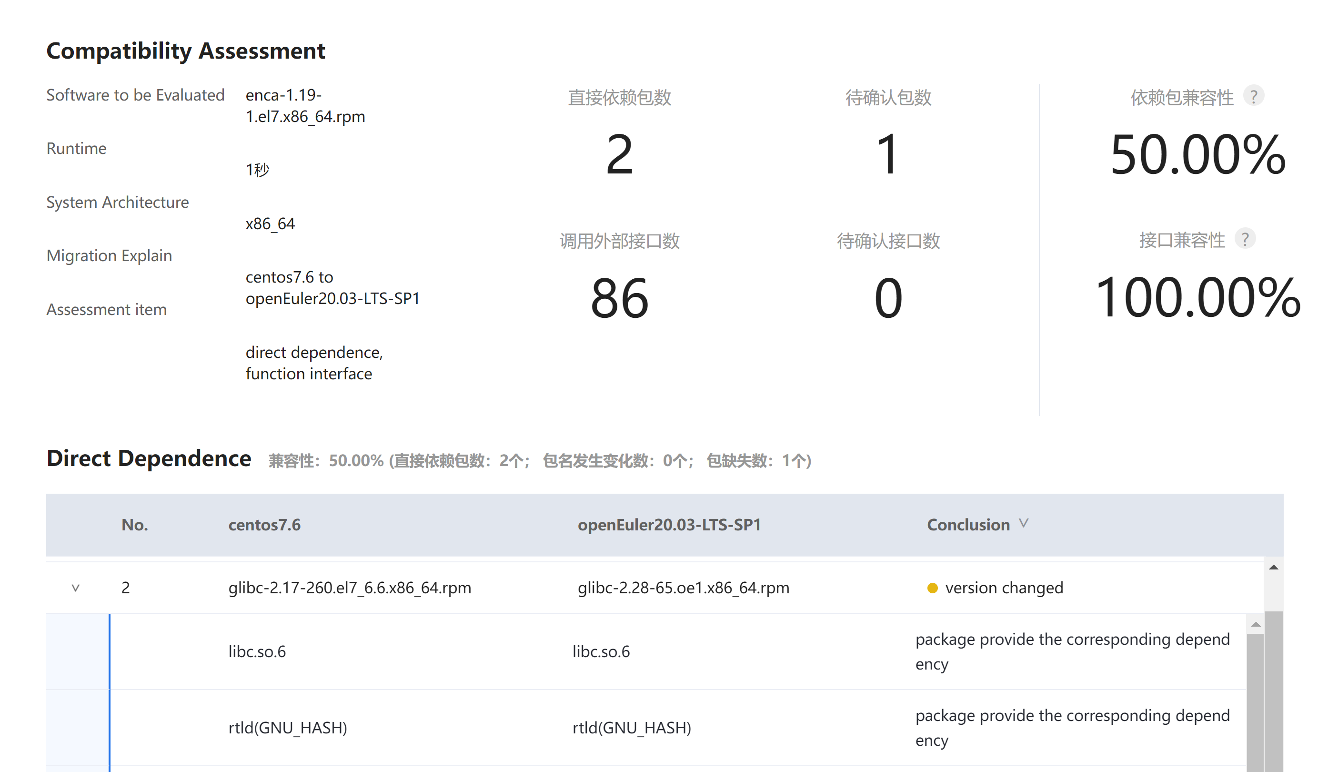Viewport: 1338px width, 772px height.
Task: Click inner sub-table scrollbar up arrow
Action: 1255,624
